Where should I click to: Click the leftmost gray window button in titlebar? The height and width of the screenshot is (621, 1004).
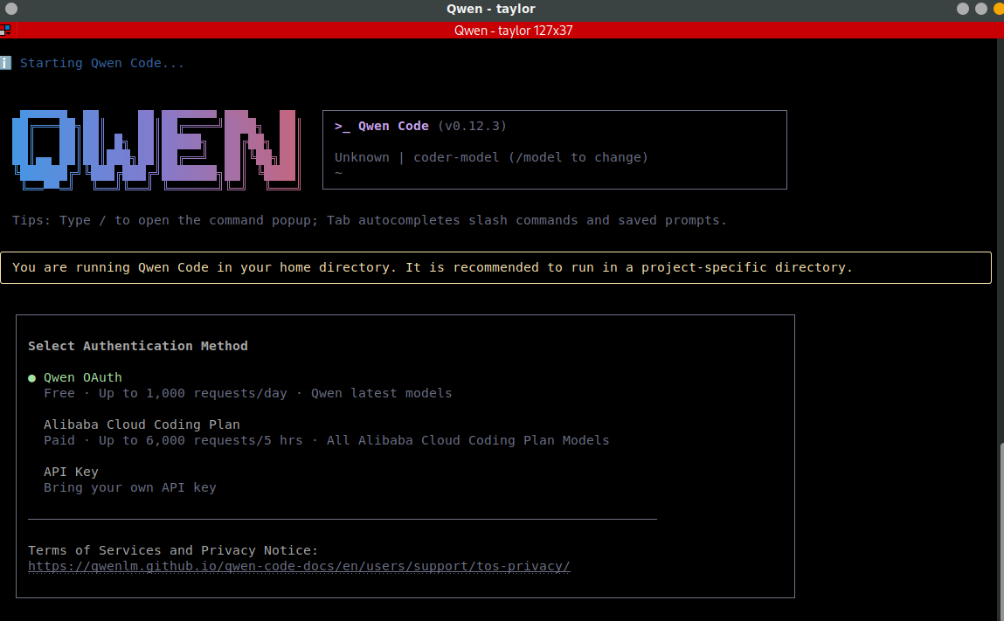pos(10,9)
